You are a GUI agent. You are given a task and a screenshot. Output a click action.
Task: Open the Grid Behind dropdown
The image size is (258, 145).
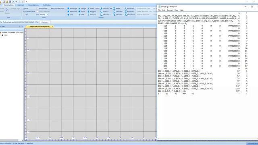48,15
